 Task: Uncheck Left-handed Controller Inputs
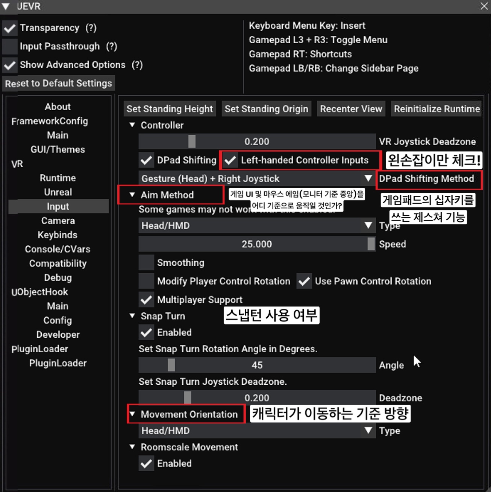[230, 160]
